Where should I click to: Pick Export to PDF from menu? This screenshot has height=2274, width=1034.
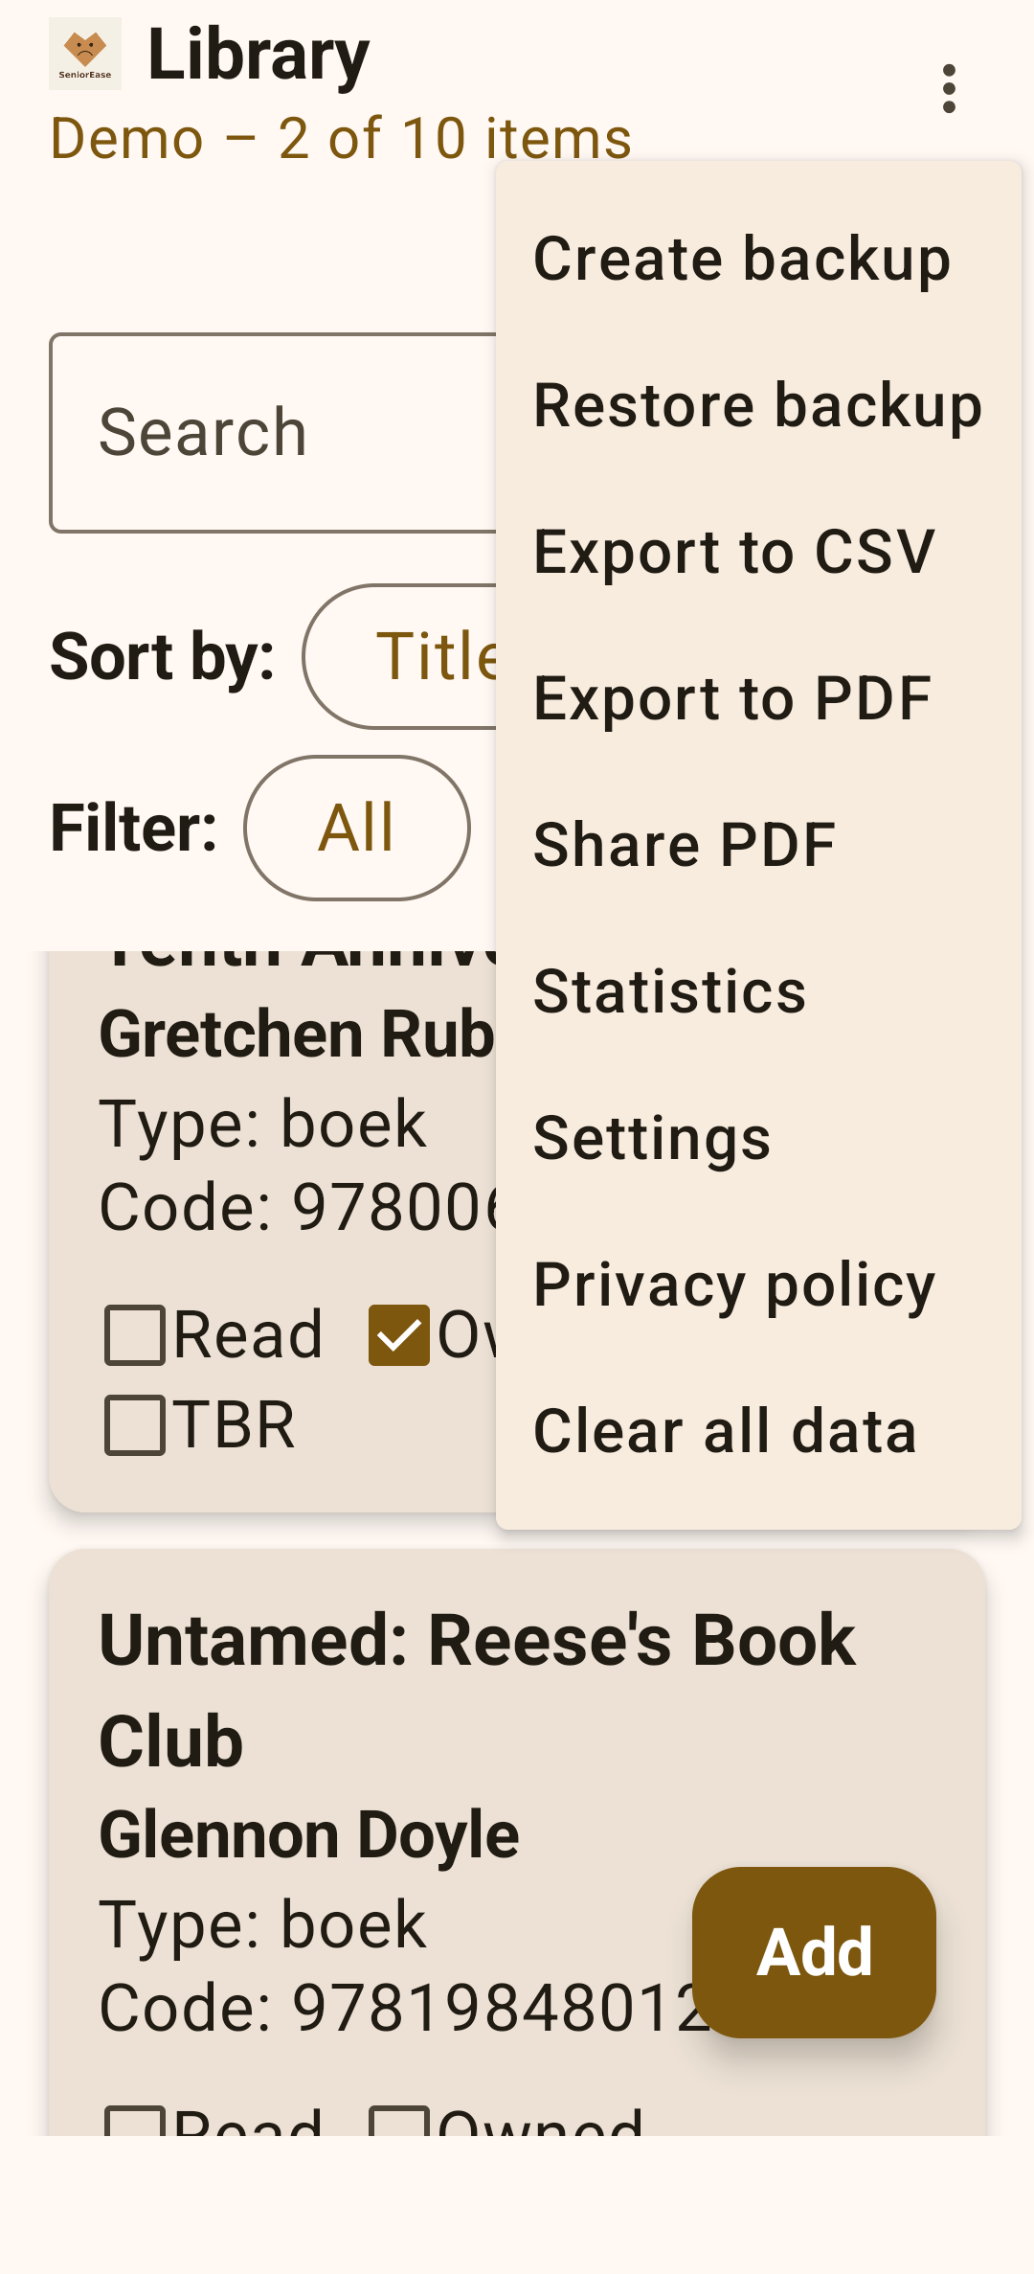pos(732,698)
